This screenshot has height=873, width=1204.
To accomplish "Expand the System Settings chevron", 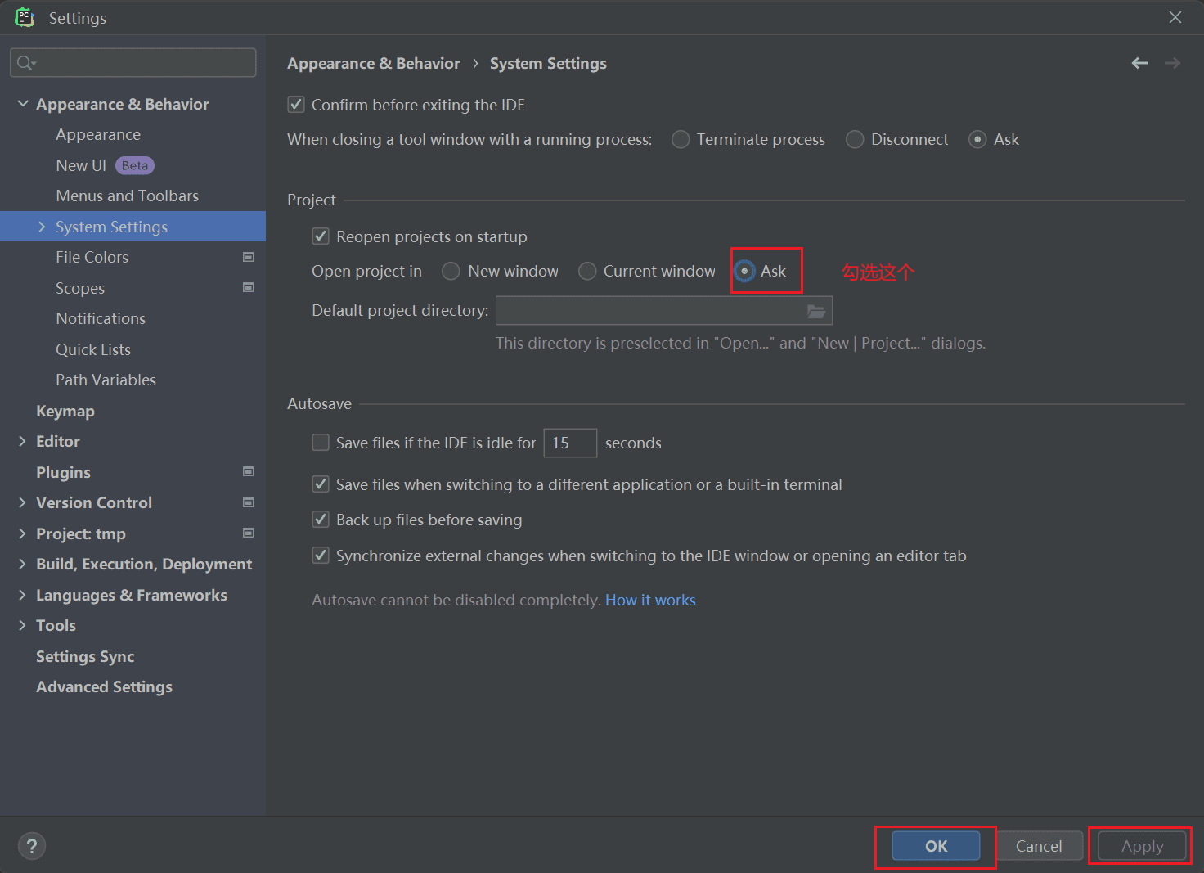I will [x=43, y=227].
